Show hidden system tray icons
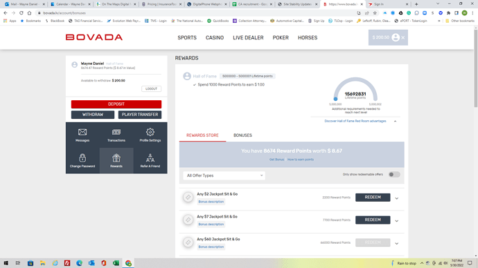The height and width of the screenshot is (268, 478). coord(422,263)
